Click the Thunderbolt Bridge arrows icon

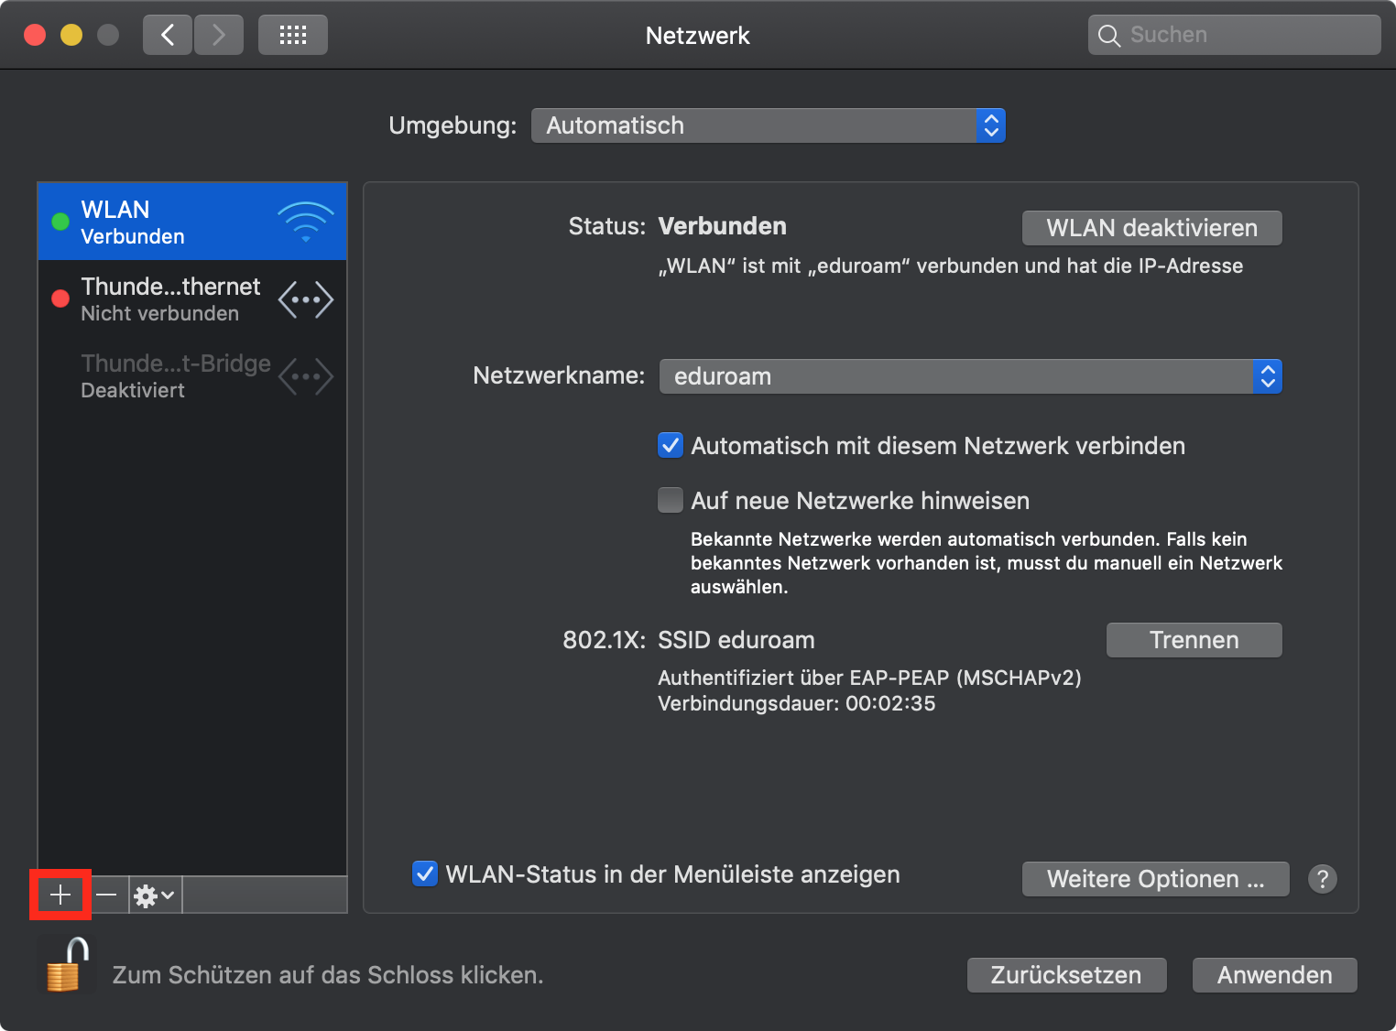point(306,376)
